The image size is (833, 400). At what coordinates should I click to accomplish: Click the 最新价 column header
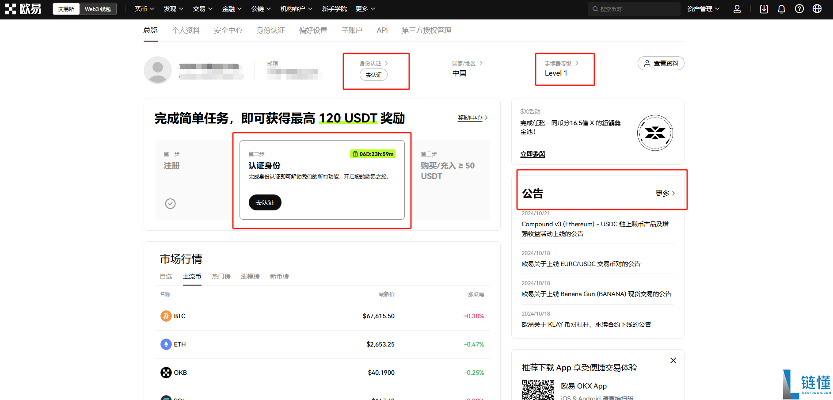tap(386, 294)
